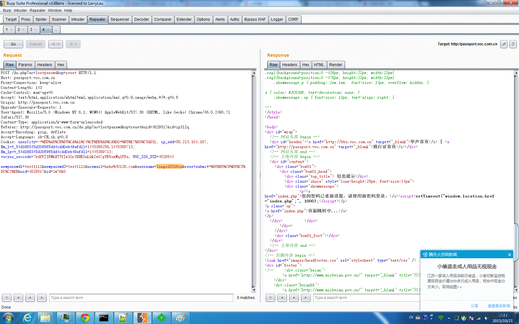Select the response HTML tab
519x324 pixels.
pyautogui.click(x=319, y=65)
